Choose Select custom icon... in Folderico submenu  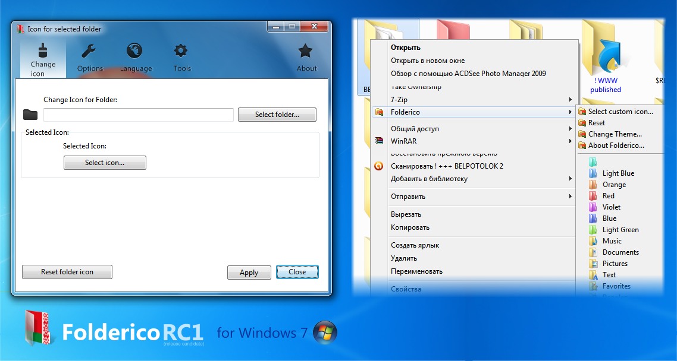[620, 111]
